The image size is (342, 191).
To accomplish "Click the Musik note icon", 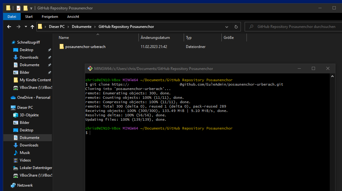I will pyautogui.click(x=15, y=153).
